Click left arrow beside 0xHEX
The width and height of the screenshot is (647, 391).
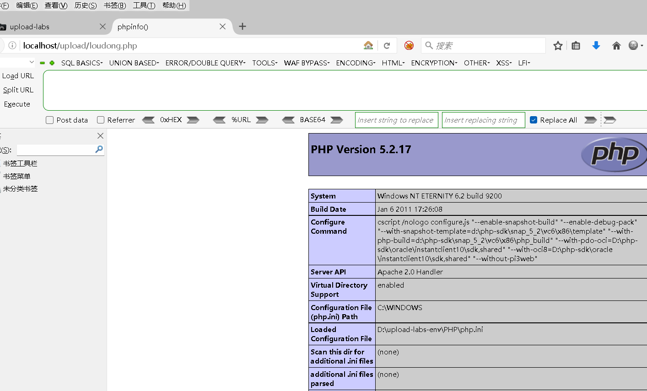148,120
